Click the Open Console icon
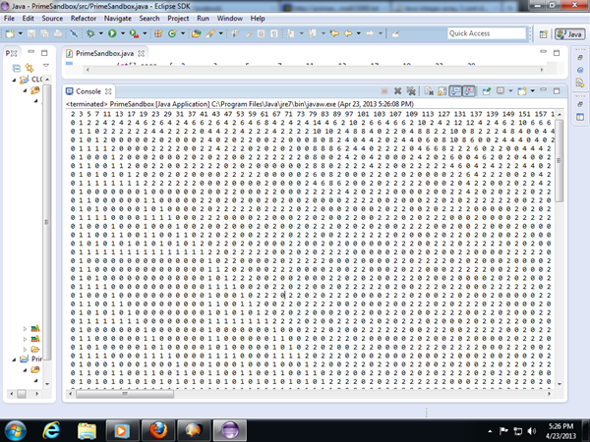The width and height of the screenshot is (590, 442). point(522,91)
